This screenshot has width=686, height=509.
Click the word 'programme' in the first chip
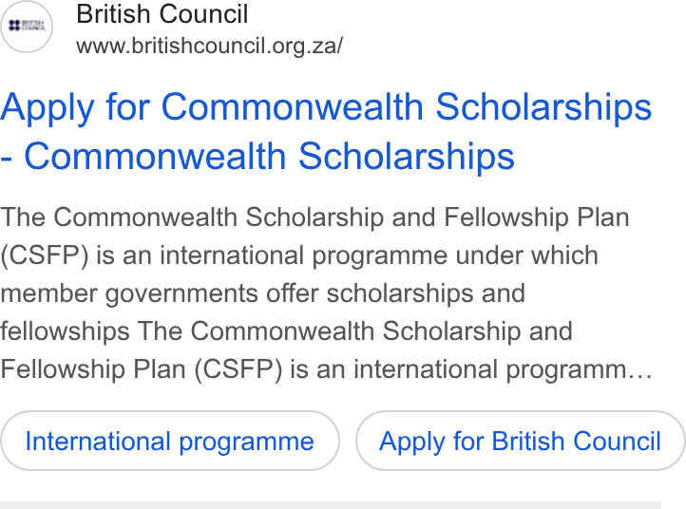(x=247, y=442)
